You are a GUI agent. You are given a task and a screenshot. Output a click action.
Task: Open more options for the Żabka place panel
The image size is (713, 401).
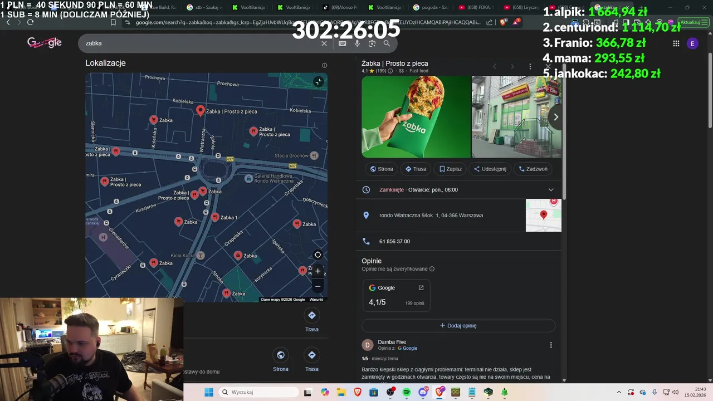530,66
